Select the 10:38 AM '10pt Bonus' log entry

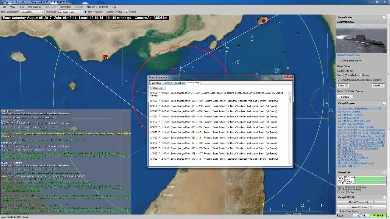tap(215, 101)
